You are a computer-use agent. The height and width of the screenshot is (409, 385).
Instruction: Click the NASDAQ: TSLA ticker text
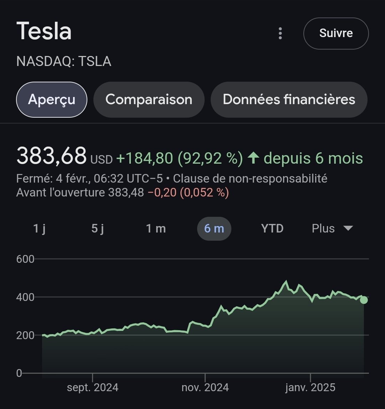pyautogui.click(x=64, y=62)
